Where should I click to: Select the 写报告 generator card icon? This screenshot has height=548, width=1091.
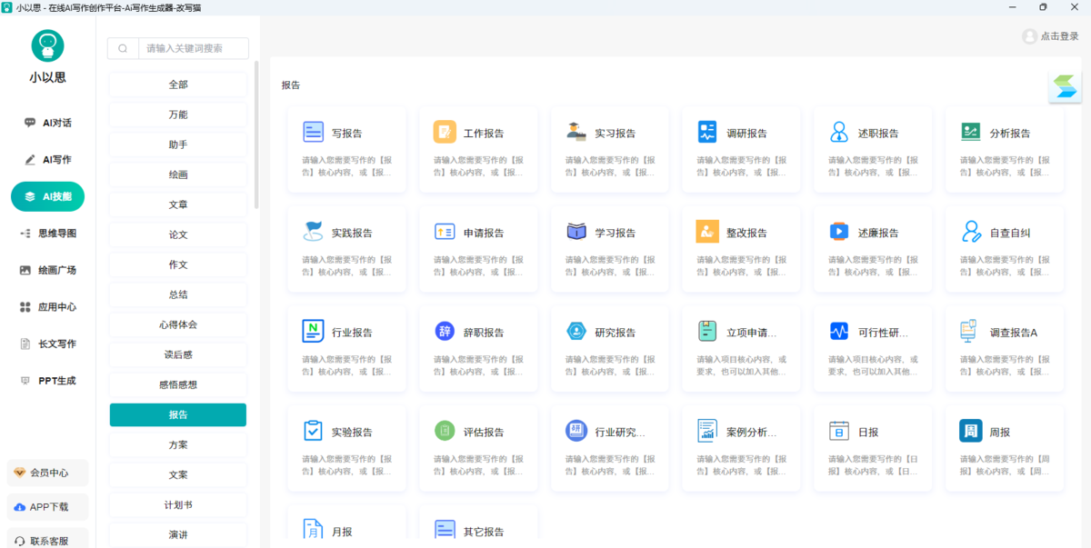(x=314, y=133)
